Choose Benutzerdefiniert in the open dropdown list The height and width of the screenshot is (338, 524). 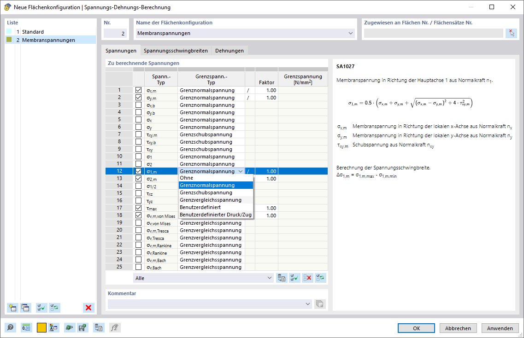[216, 207]
